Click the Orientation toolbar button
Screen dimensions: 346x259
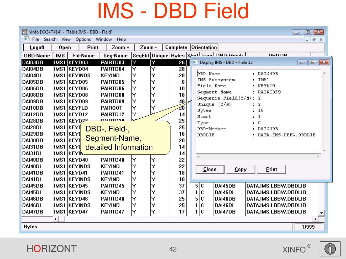tap(204, 47)
